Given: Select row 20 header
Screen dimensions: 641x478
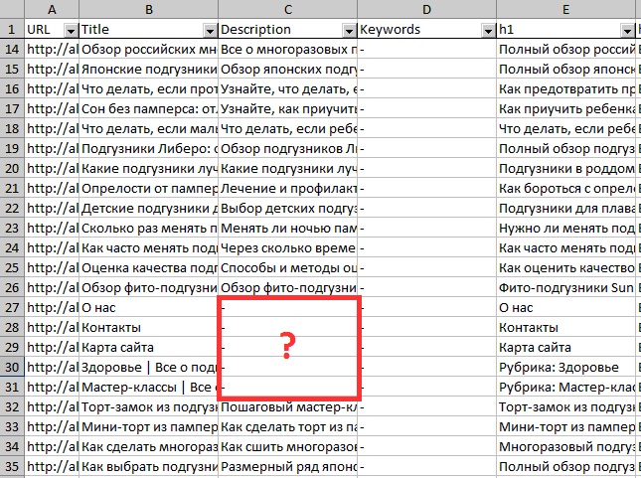Looking at the screenshot, I should pos(12,169).
